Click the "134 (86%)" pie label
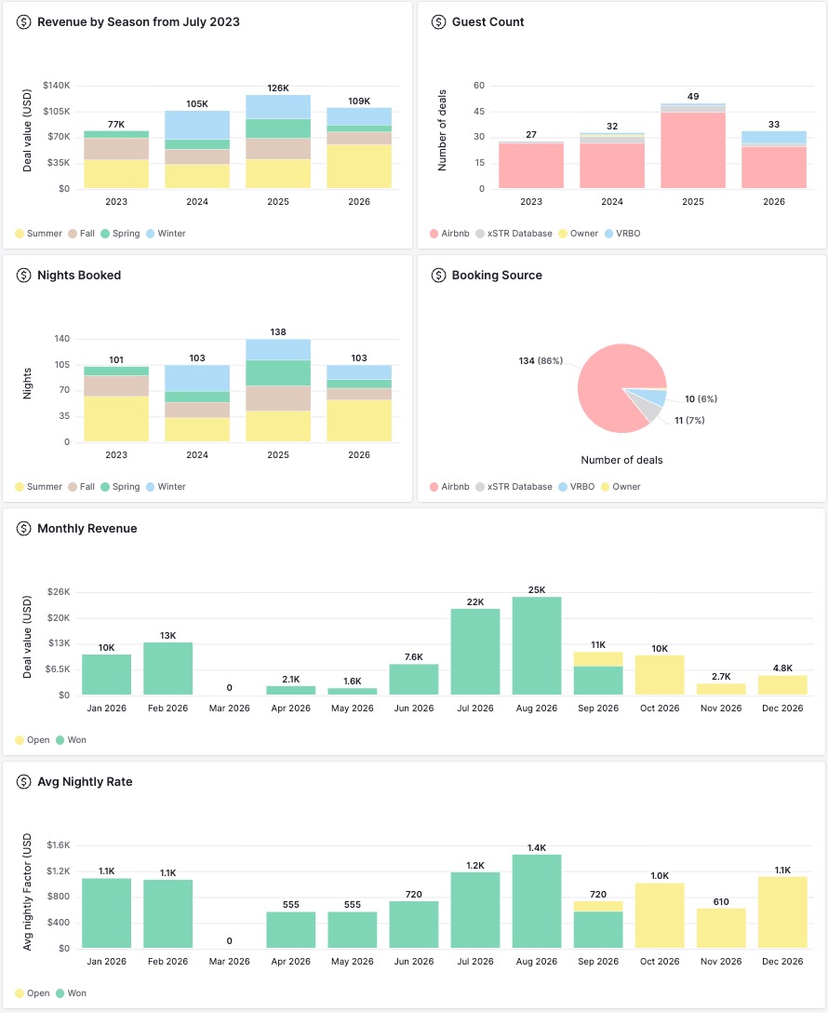 (541, 360)
